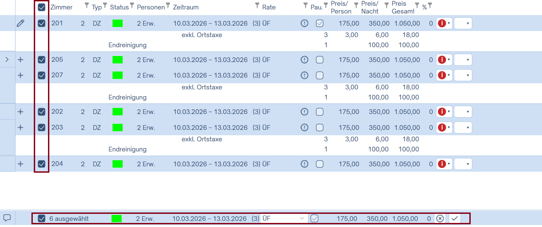Click the comment bubble icon at bottom left
542x227 pixels.
7,218
